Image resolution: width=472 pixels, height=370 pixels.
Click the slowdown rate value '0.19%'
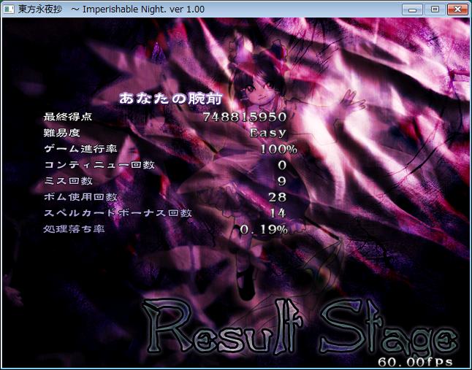tap(264, 230)
